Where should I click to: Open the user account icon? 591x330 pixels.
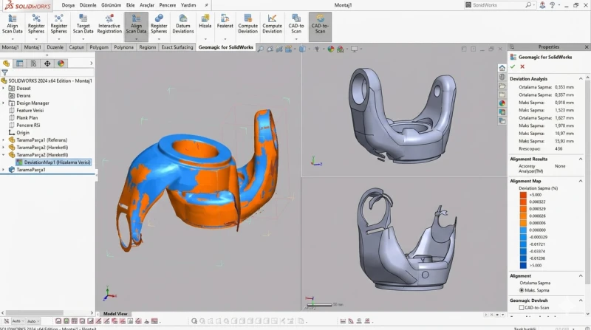(x=542, y=5)
